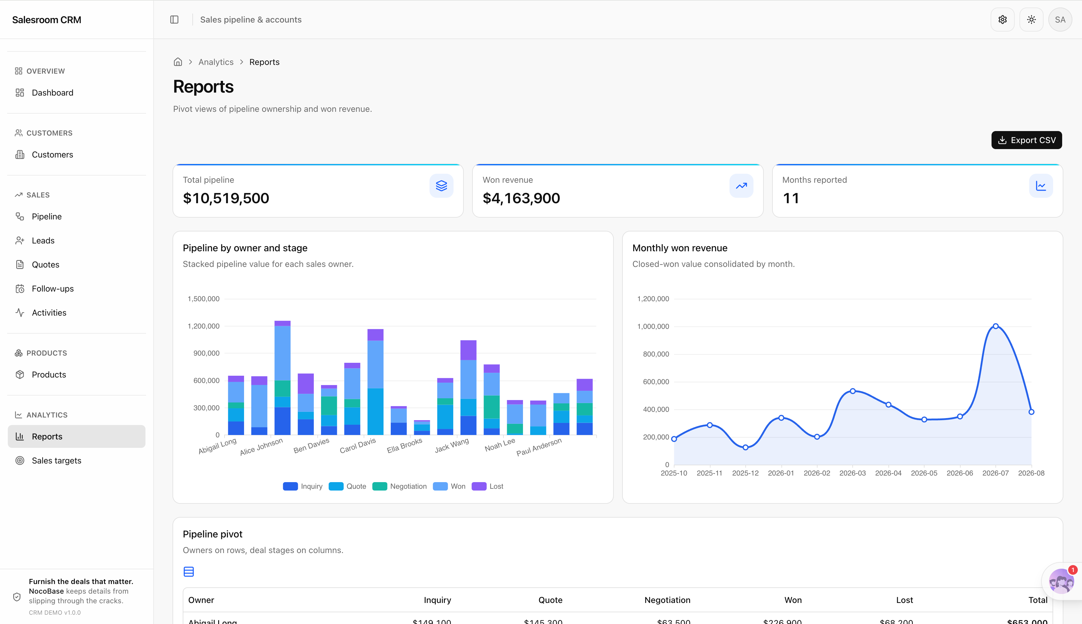Open the chat assistant avatar bubble

(1061, 581)
